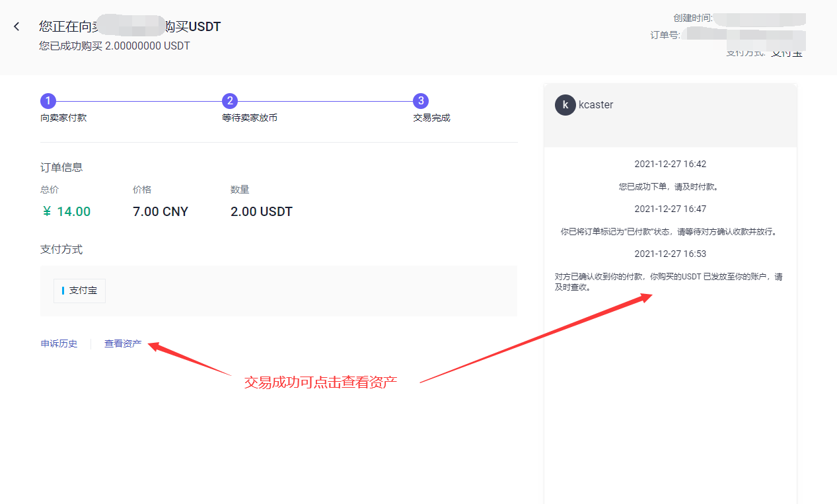The width and height of the screenshot is (837, 504).
Task: Click step circle 2 等待卖家放币
Action: (229, 100)
